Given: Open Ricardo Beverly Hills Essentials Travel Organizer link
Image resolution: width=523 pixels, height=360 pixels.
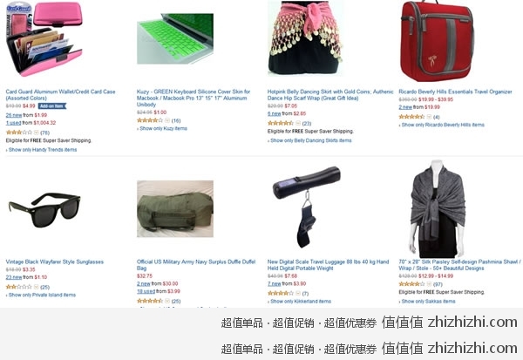Looking at the screenshot, I should click(455, 92).
